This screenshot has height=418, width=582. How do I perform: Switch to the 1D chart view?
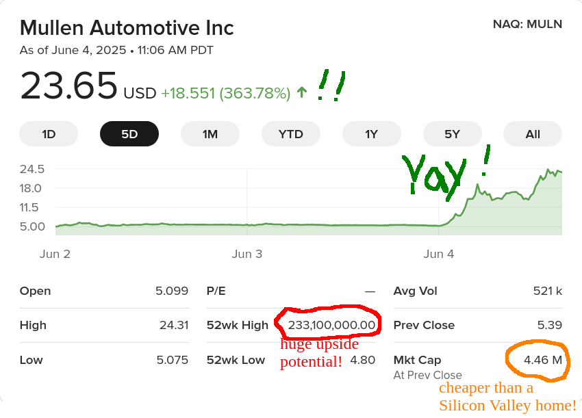coord(48,133)
